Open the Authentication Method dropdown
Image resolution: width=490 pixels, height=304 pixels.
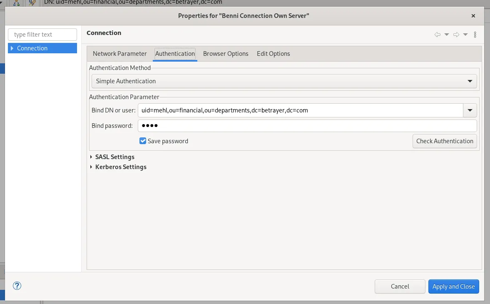coord(470,81)
